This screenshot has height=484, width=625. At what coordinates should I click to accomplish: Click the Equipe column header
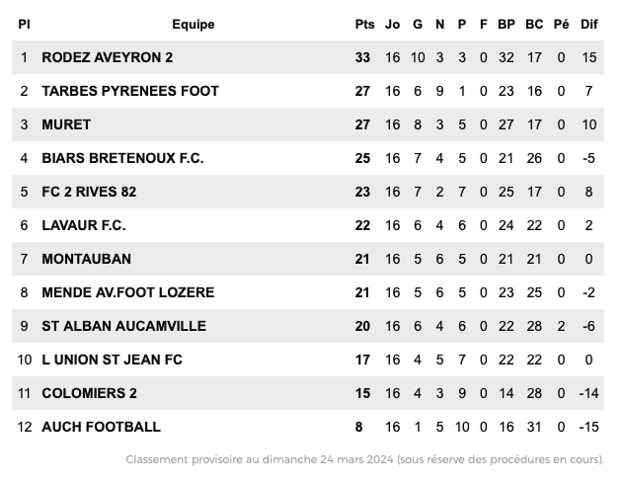click(x=193, y=24)
